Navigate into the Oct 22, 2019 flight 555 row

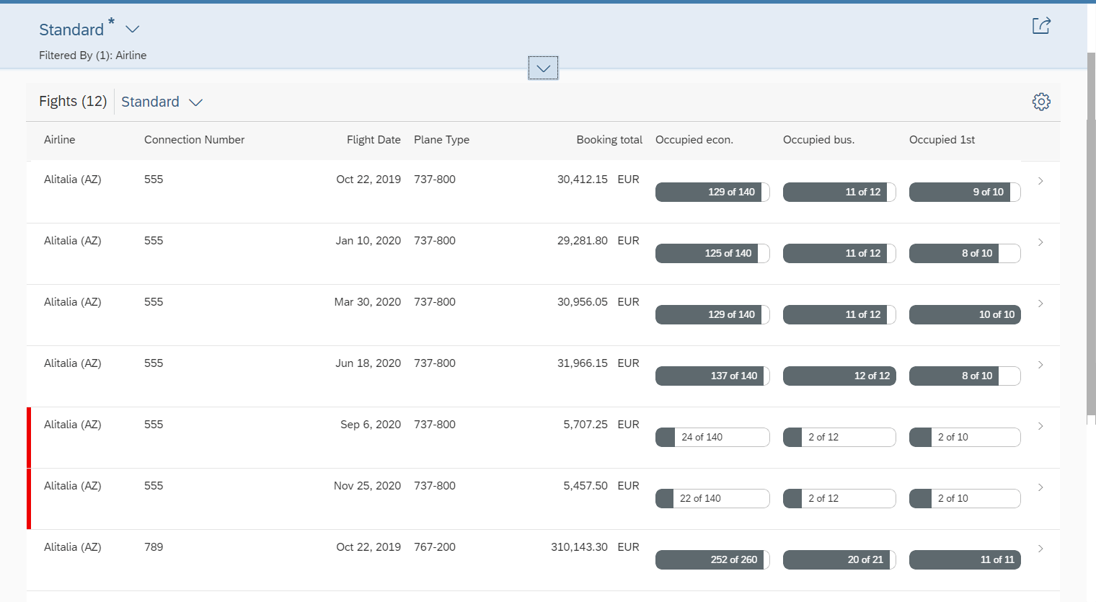[1040, 181]
